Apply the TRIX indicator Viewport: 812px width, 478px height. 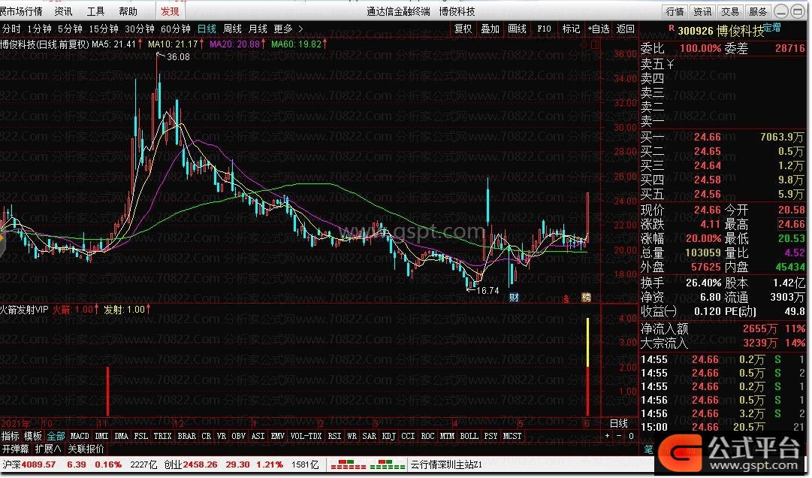pyautogui.click(x=162, y=436)
